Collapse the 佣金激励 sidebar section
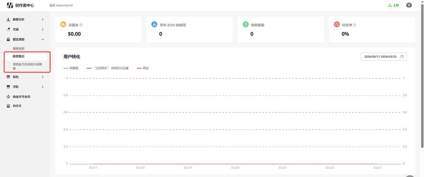The height and width of the screenshot is (177, 424). click(25, 39)
